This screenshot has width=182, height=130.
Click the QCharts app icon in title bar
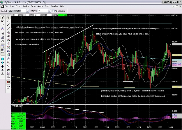[2, 2]
